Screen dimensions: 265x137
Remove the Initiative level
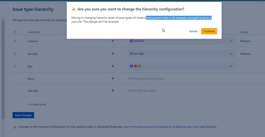[x=245, y=41]
